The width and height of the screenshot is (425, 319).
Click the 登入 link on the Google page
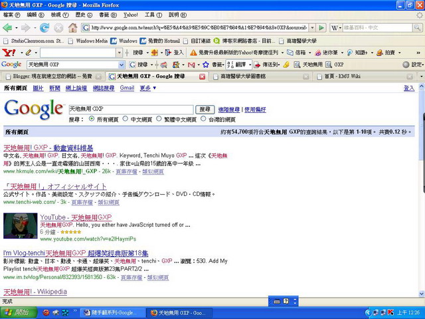pos(409,88)
